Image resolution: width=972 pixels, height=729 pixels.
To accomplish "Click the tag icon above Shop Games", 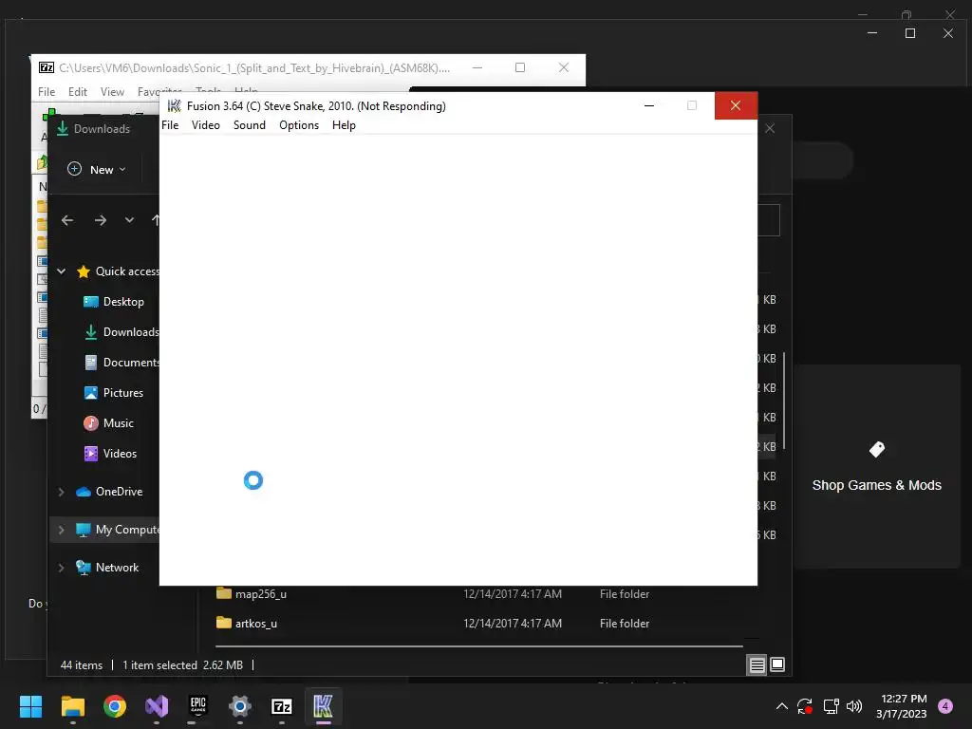I will (x=876, y=449).
